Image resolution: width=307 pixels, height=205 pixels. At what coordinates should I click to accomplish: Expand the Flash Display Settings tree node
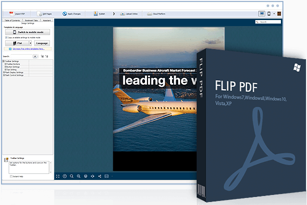pyautogui.click(x=4, y=72)
